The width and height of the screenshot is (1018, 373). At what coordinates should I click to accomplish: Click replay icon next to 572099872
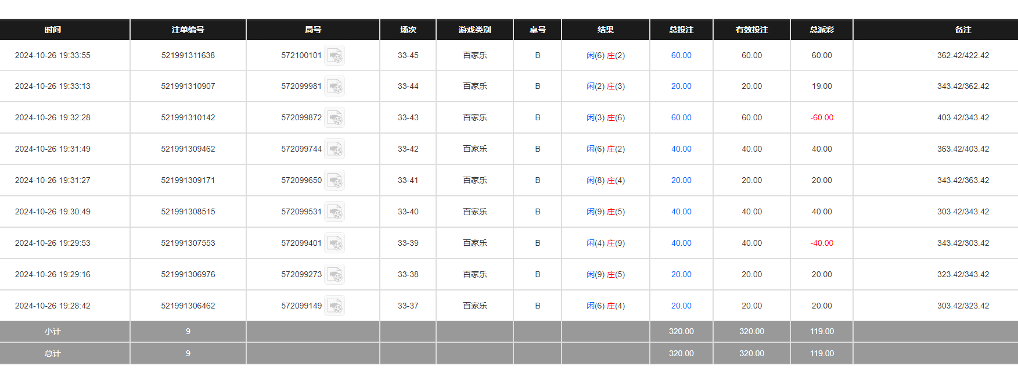pyautogui.click(x=334, y=118)
